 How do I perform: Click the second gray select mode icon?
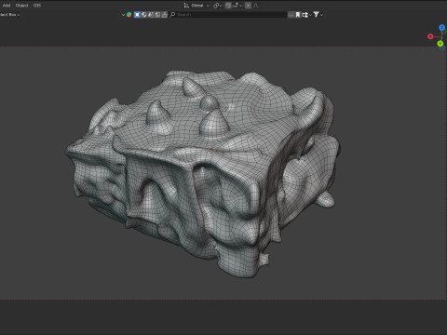144,15
